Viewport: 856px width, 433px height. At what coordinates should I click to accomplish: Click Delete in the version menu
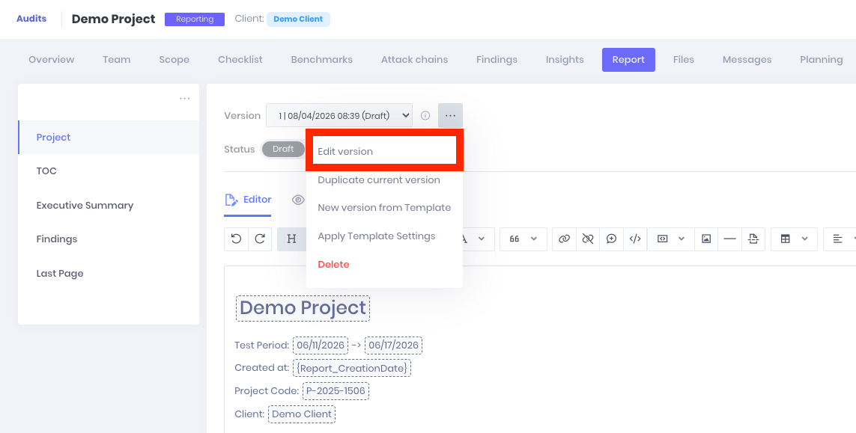(x=333, y=265)
